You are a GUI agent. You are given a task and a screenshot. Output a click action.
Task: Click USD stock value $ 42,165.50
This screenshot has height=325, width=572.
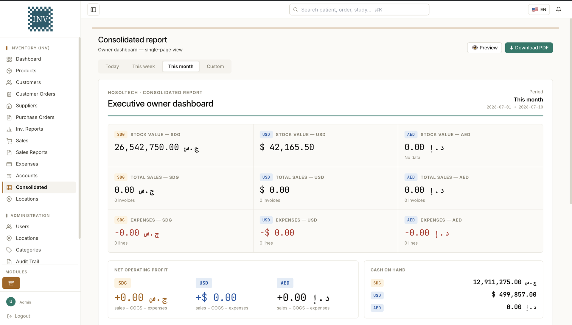(287, 147)
